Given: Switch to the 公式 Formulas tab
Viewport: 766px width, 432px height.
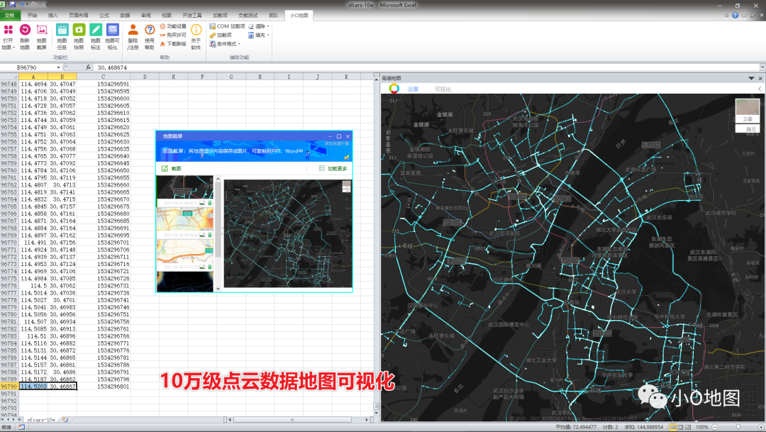Looking at the screenshot, I should (104, 16).
